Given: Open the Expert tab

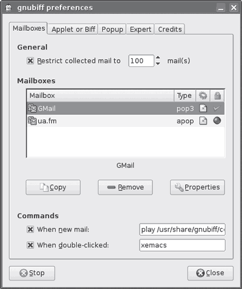Looking at the screenshot, I should tap(140, 29).
